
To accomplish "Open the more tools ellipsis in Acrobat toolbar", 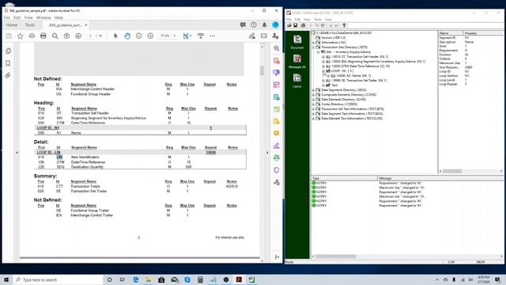I will tap(213, 36).
